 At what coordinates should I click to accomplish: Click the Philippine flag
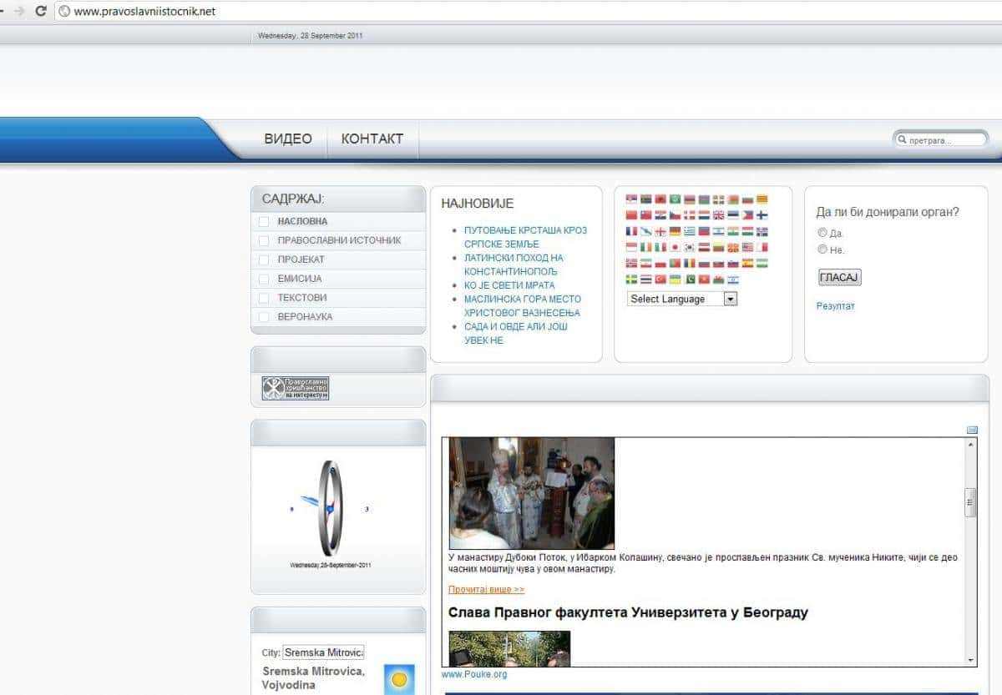pos(747,214)
